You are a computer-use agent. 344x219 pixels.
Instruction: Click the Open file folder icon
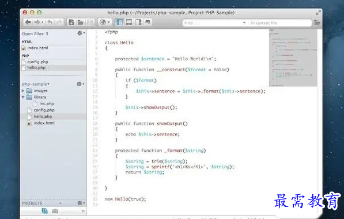81,22
